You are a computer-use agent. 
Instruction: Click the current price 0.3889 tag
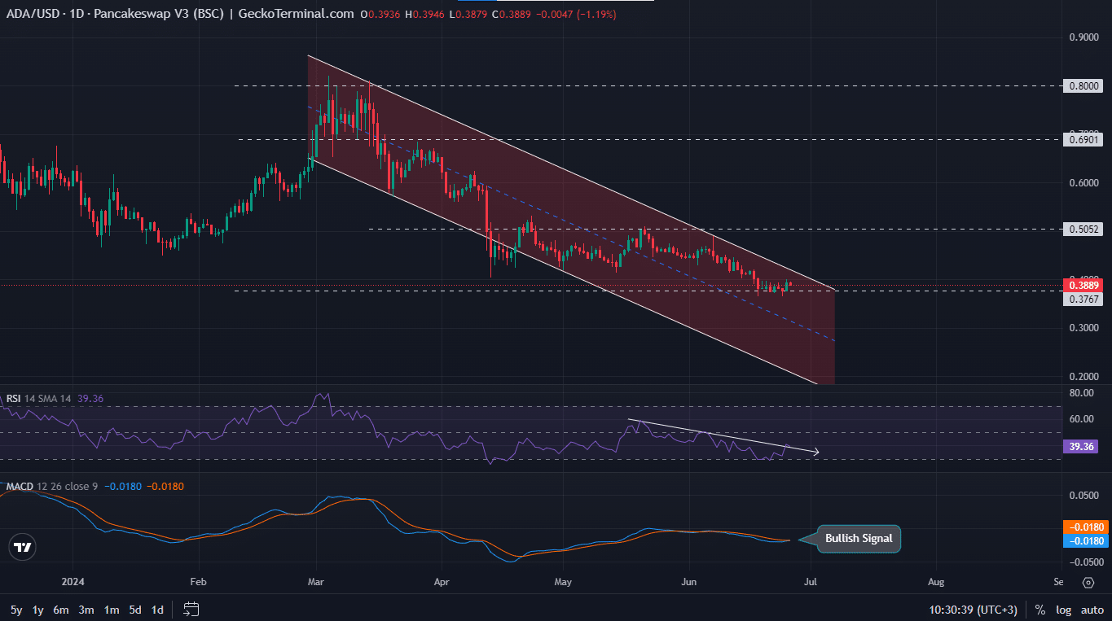click(x=1083, y=286)
